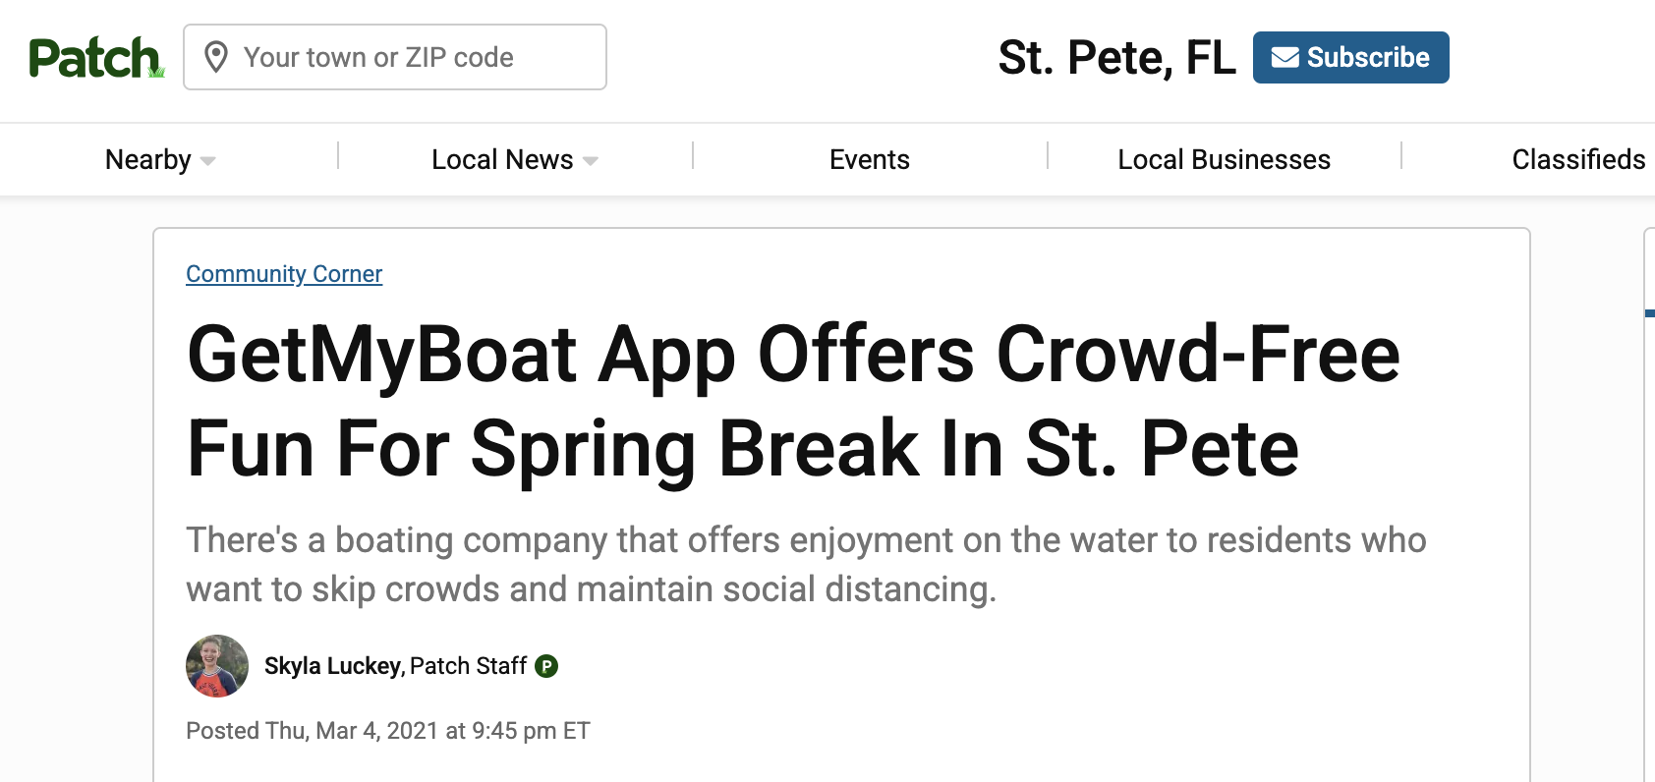Click the green Patch Staff badge

(x=546, y=666)
